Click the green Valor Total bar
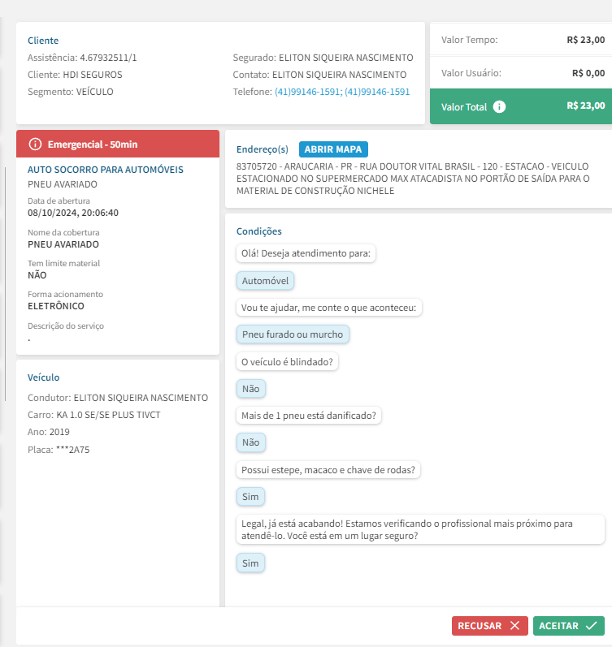The image size is (612, 647). point(520,106)
